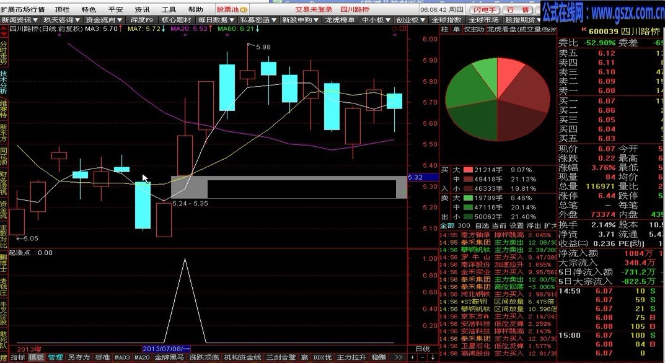Screen dimensions: 665x363
Task: Select the MA20 template
Action: click(142, 357)
